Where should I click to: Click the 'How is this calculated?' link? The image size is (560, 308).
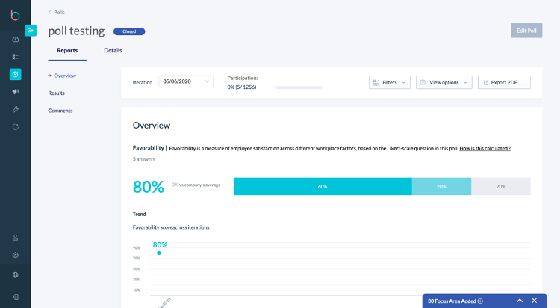[485, 148]
